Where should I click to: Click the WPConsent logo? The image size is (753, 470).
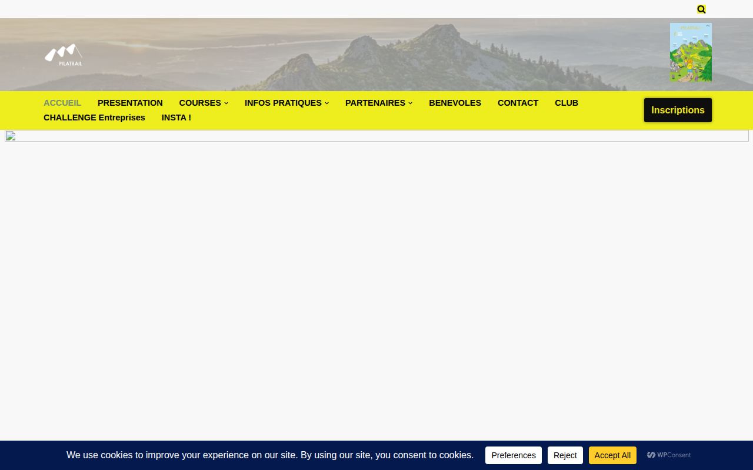669,455
